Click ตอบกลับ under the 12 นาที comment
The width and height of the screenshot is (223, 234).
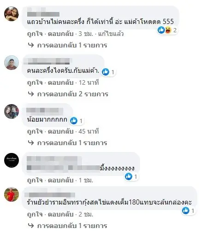[x=61, y=82]
